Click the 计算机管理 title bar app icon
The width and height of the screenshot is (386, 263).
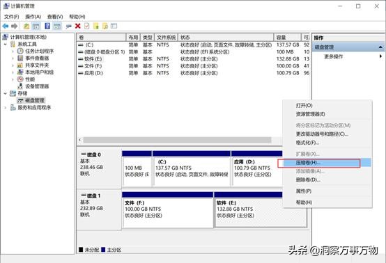(x=6, y=6)
